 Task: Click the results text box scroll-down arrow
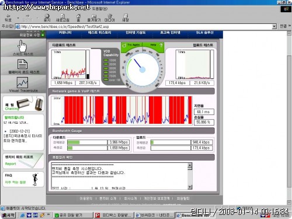tap(190, 187)
